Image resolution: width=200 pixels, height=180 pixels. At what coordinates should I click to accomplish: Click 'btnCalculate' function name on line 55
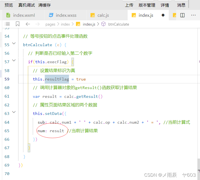click(37, 45)
